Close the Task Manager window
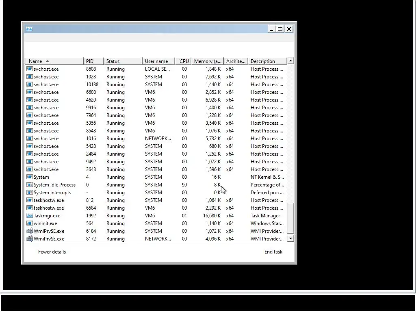Screen dimensions: 416x312 coord(289,29)
